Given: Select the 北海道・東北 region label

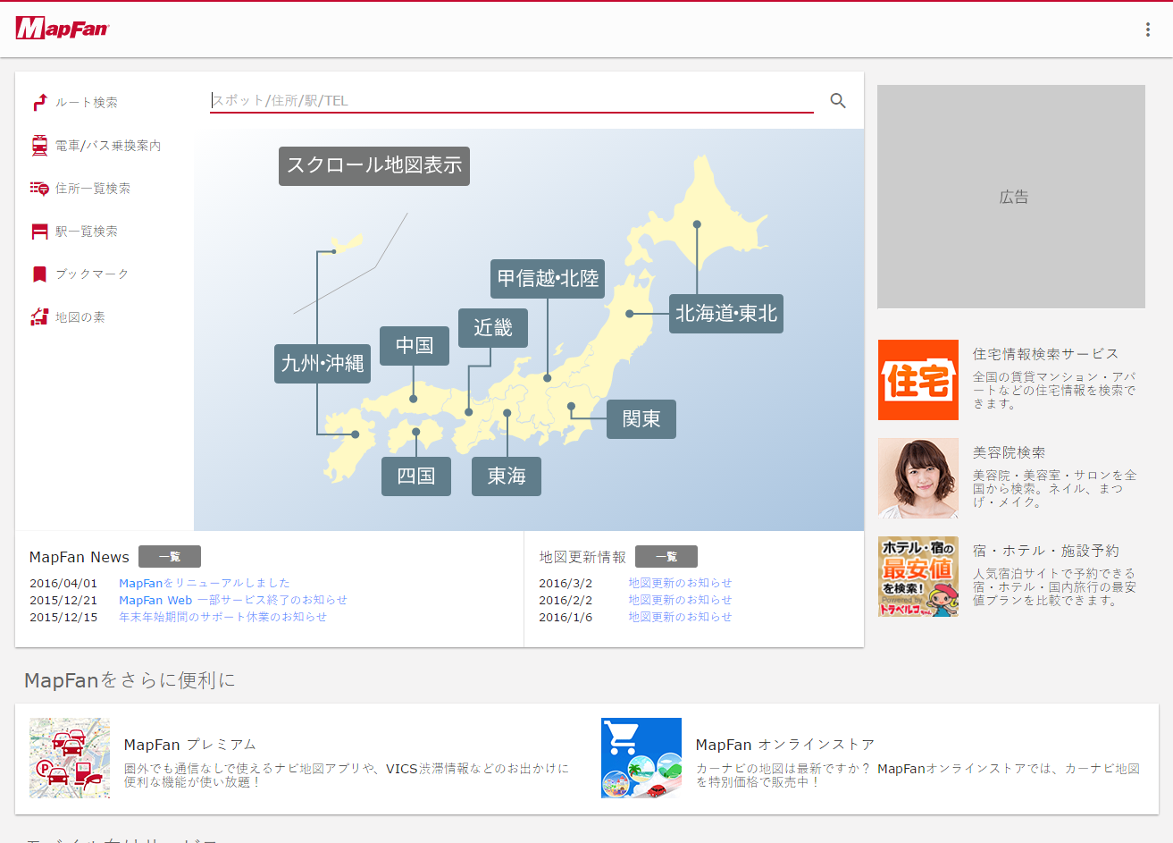Looking at the screenshot, I should 726,314.
